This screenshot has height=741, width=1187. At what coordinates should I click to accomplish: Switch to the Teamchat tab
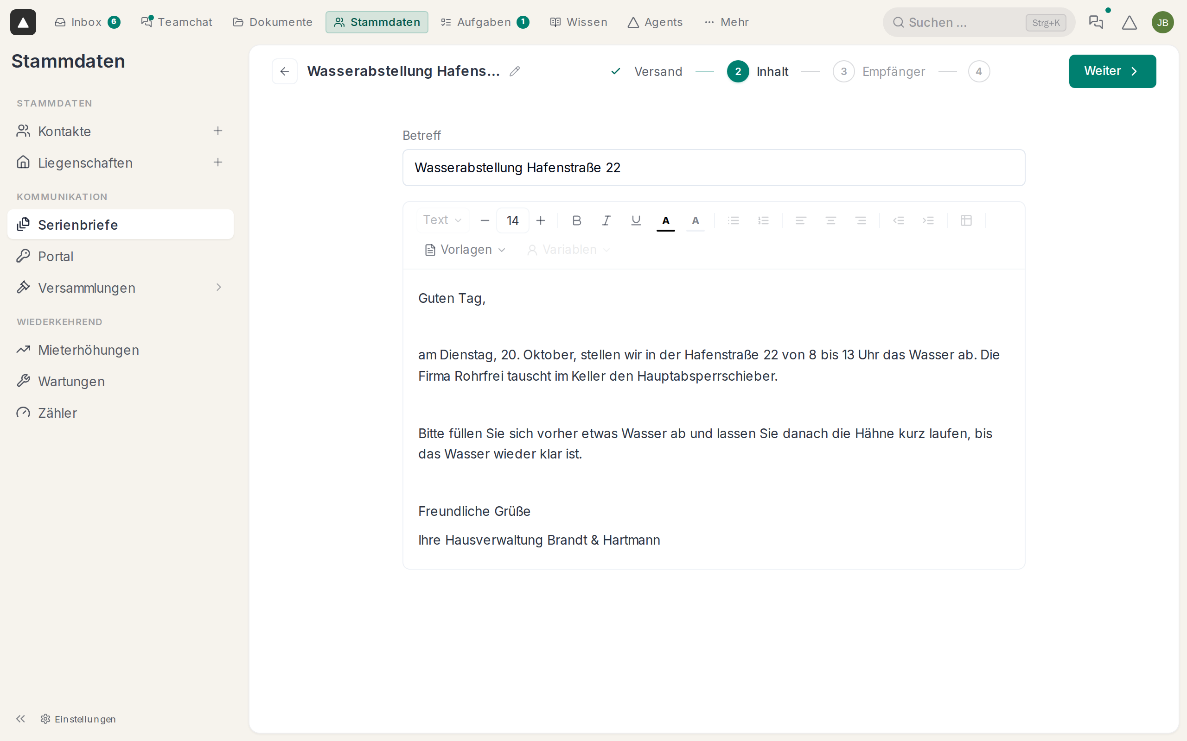(177, 22)
